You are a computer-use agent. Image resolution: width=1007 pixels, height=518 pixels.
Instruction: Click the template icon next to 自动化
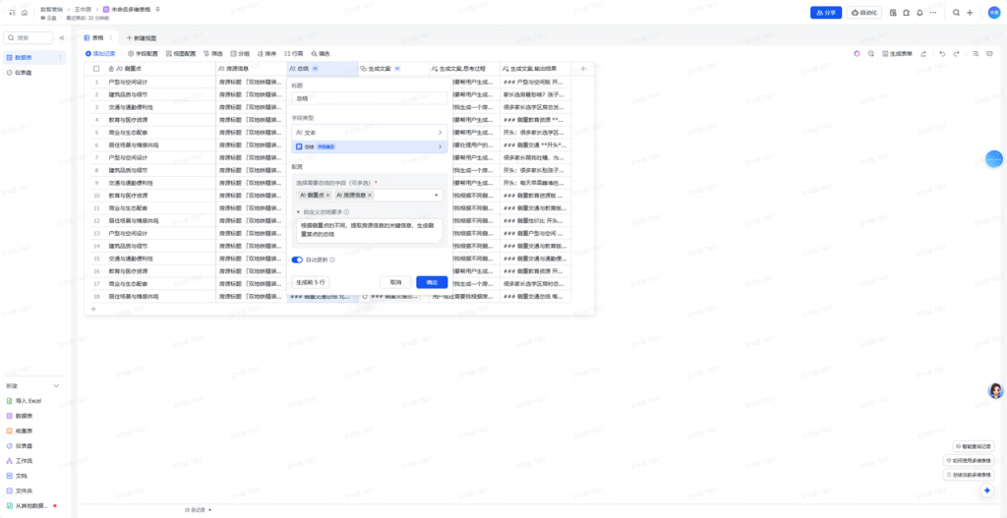(x=893, y=13)
